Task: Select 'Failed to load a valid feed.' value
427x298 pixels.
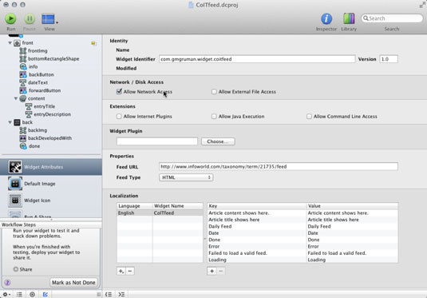Action: coord(337,253)
